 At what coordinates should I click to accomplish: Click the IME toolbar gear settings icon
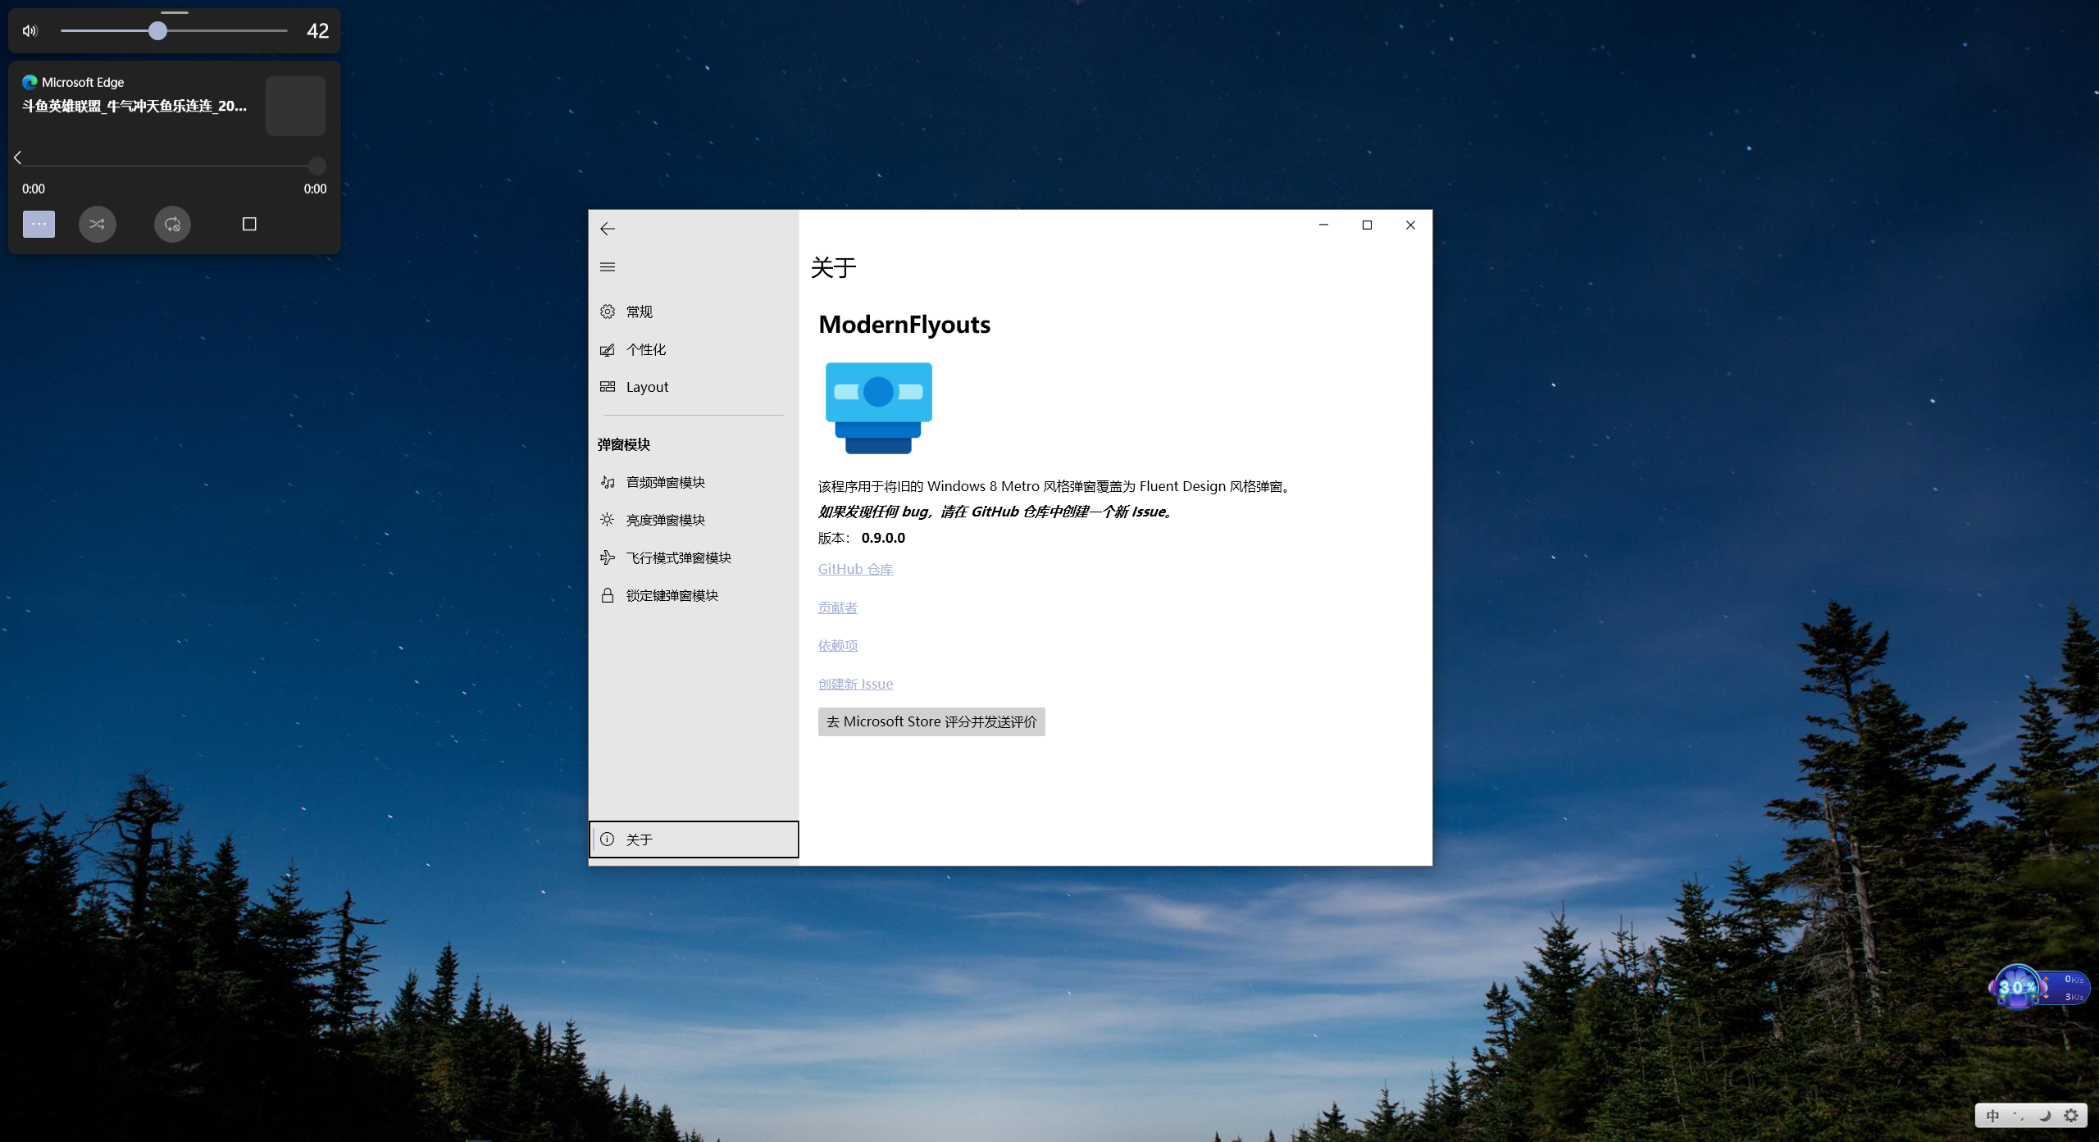[2071, 1115]
